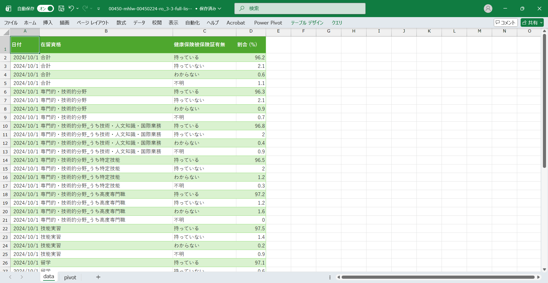Open sheet tab options three-dot icon
Viewport: 548px width, 283px height.
click(330, 277)
